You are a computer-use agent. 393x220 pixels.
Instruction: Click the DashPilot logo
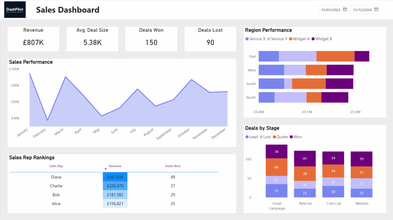point(15,10)
